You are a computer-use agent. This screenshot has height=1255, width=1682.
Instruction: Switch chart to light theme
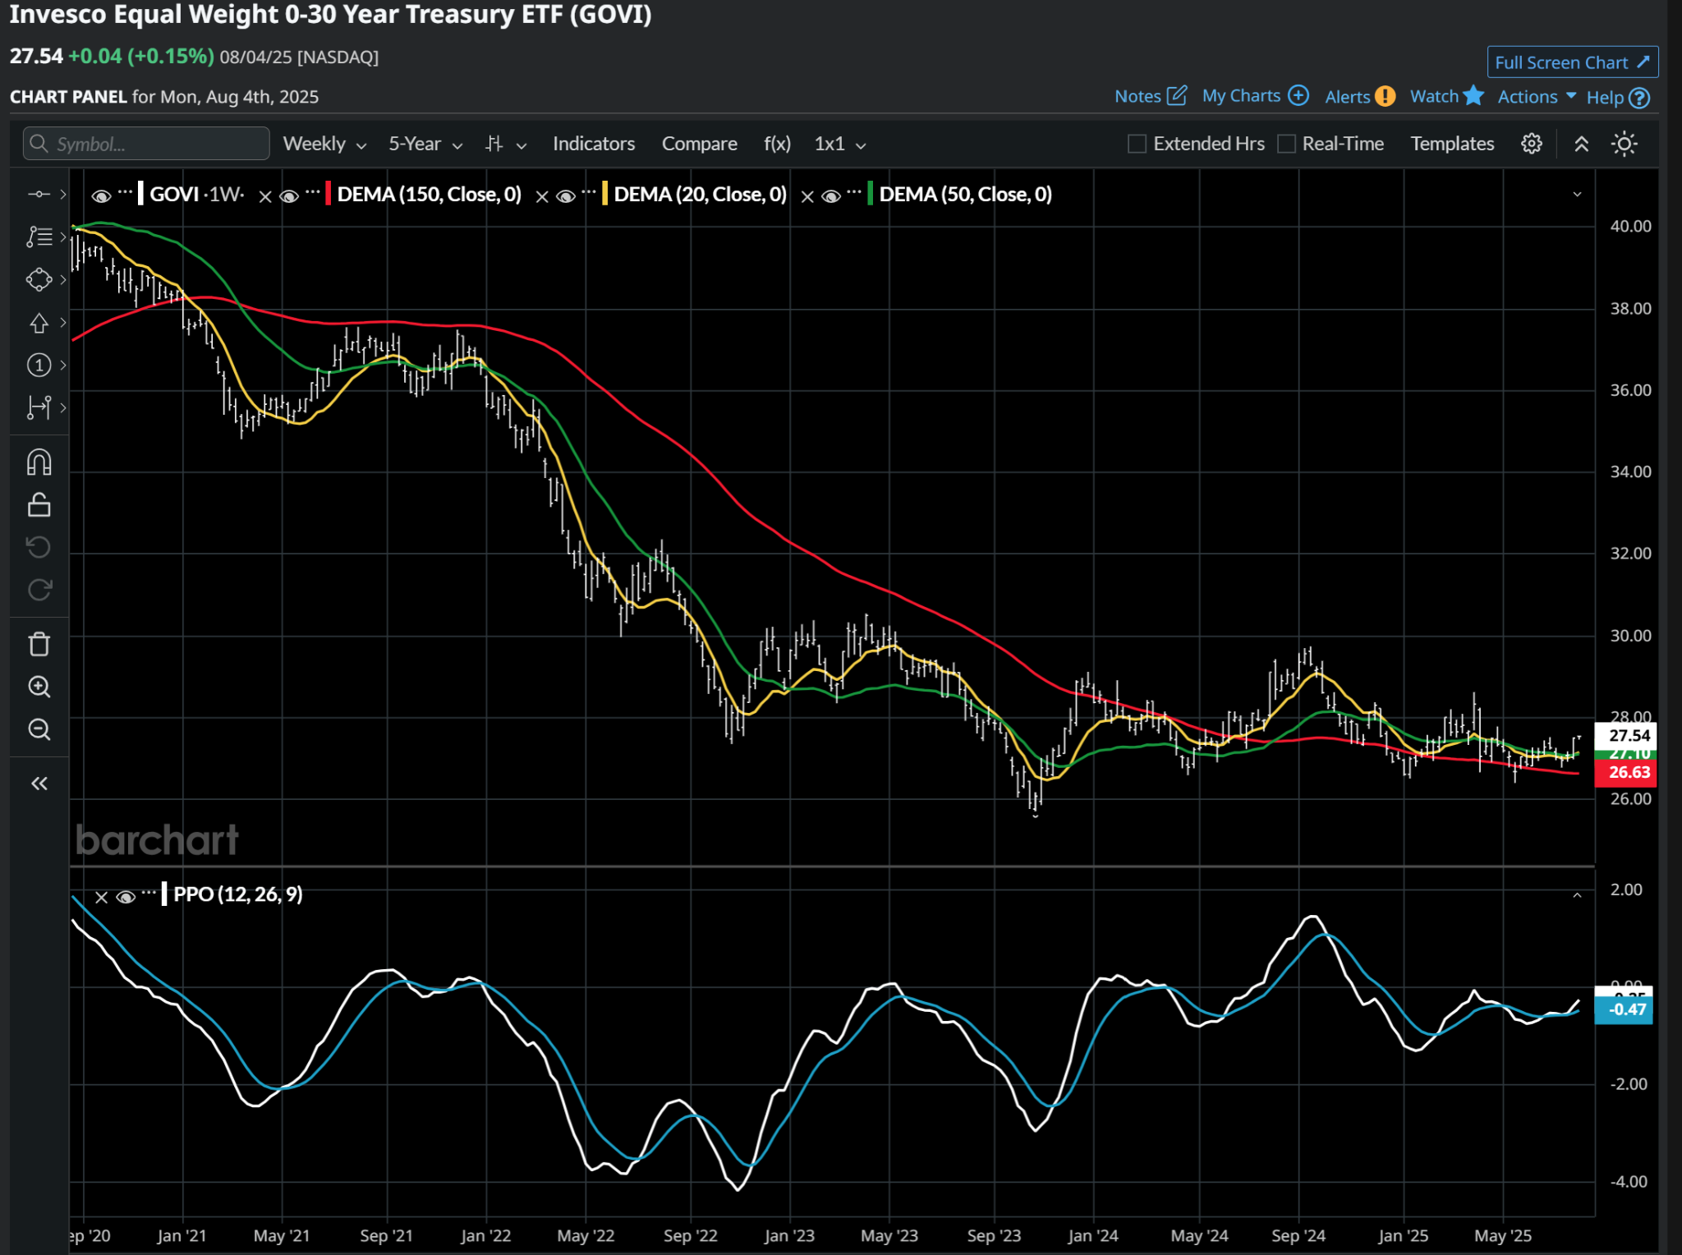point(1625,144)
